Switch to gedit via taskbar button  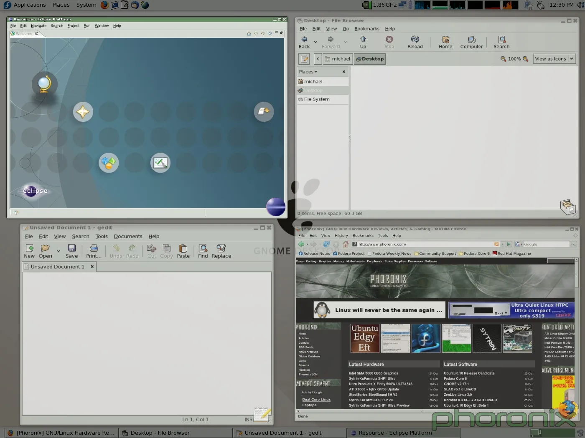click(290, 433)
